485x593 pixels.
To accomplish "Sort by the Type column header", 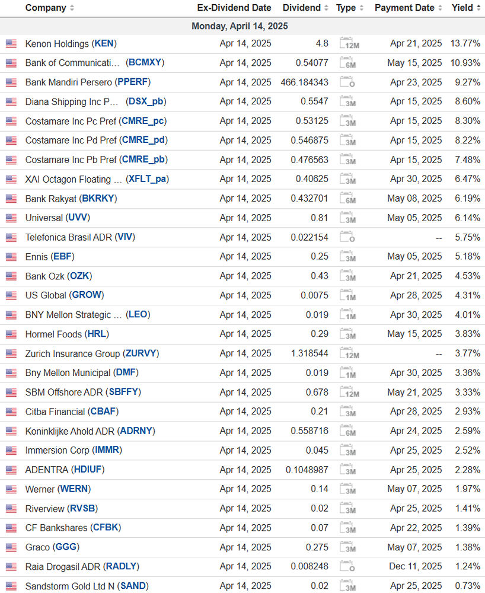I will (349, 8).
